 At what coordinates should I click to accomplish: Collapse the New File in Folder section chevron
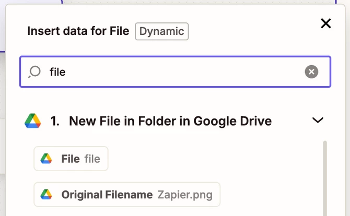point(318,120)
